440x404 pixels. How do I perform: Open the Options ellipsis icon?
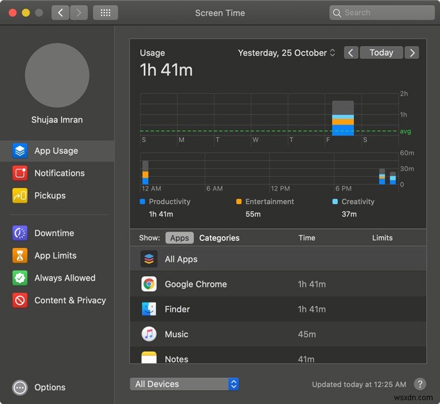tap(20, 388)
